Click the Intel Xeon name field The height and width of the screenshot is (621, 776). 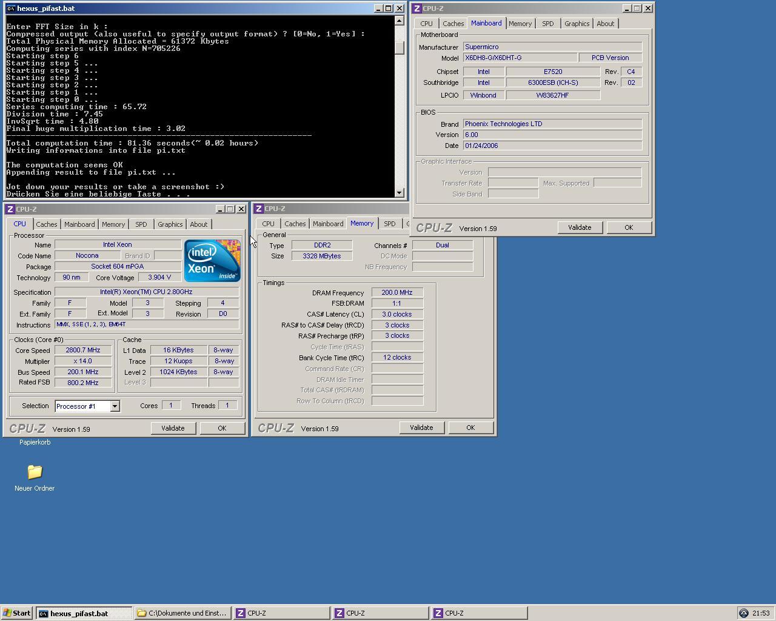pos(118,245)
